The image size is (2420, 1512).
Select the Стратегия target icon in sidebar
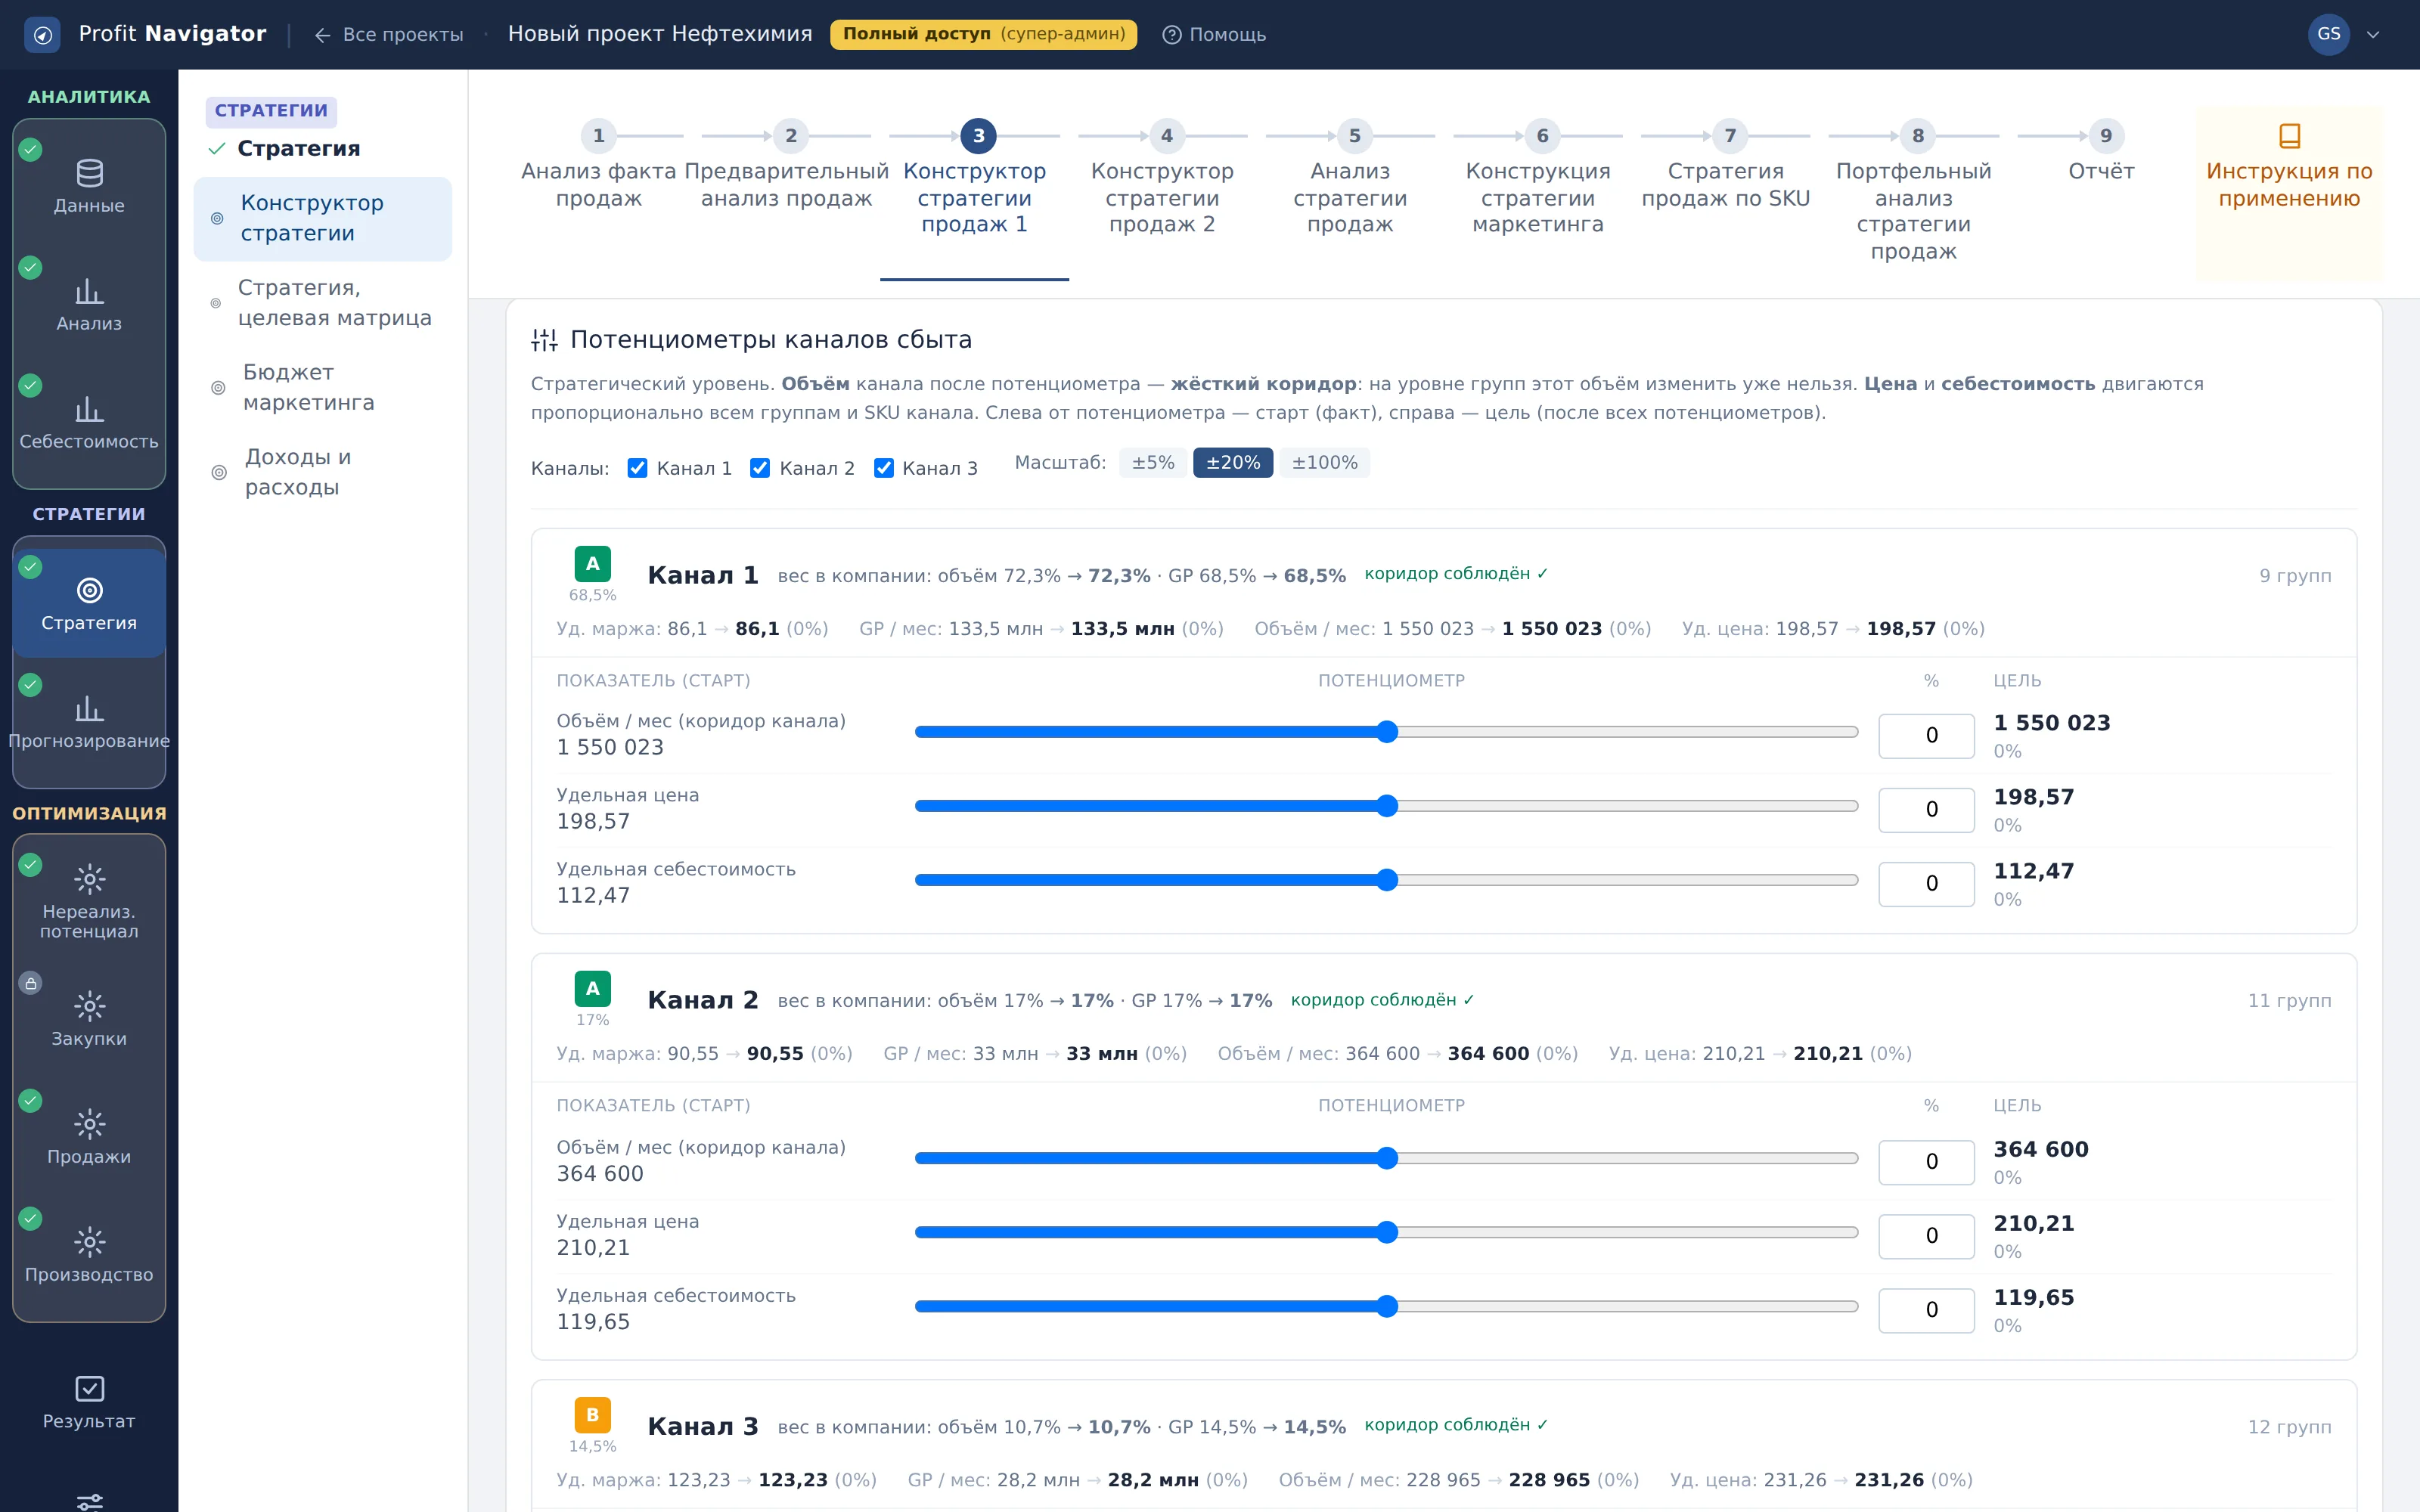(x=89, y=591)
